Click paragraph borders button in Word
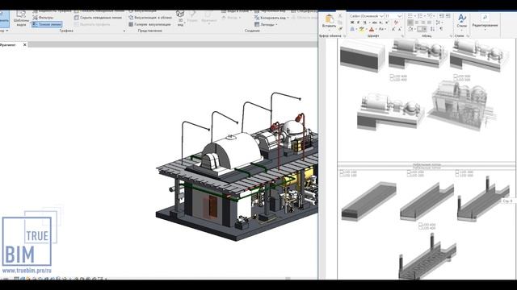Screen dimensions: 517x290 pos(422,29)
